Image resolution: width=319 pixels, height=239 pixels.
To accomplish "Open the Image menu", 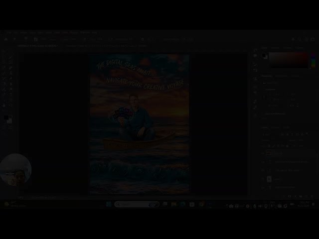I will click(23, 32).
